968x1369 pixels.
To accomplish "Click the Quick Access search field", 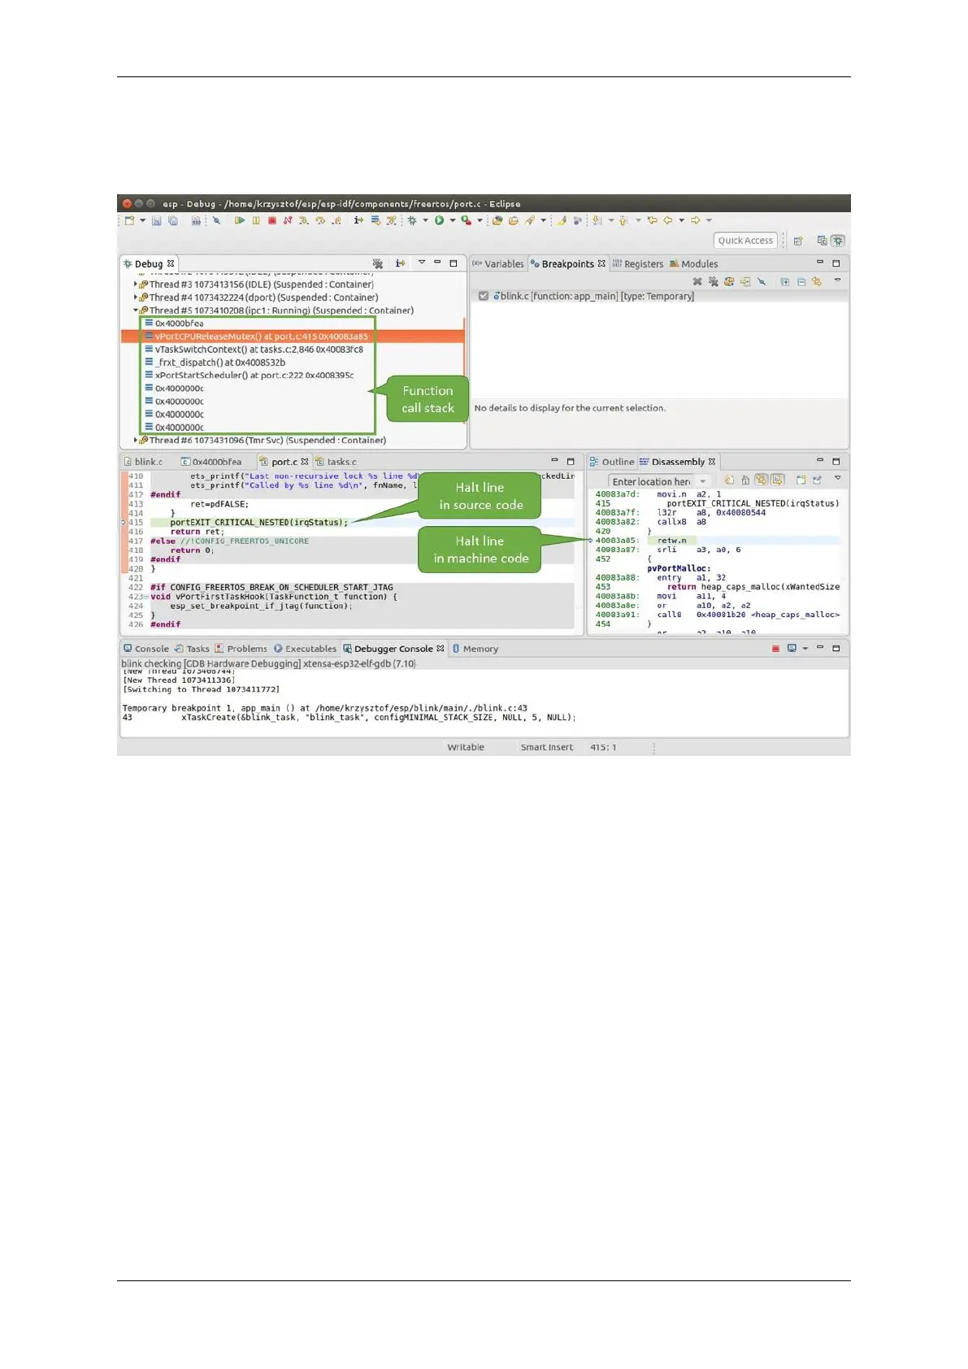I will pos(745,241).
